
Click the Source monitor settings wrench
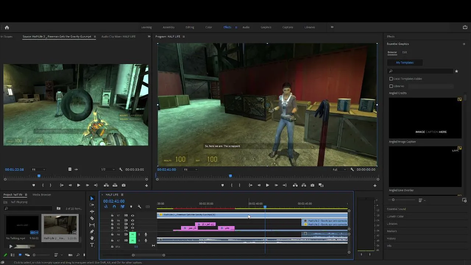[121, 170]
